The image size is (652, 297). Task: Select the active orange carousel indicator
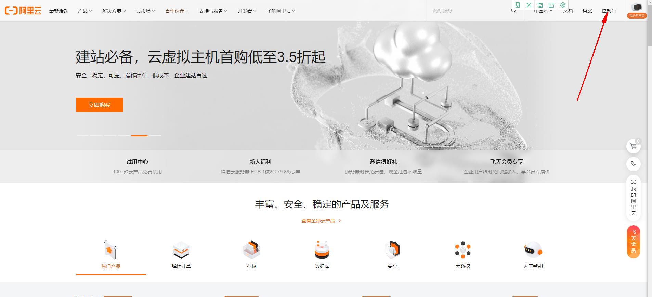pos(140,136)
